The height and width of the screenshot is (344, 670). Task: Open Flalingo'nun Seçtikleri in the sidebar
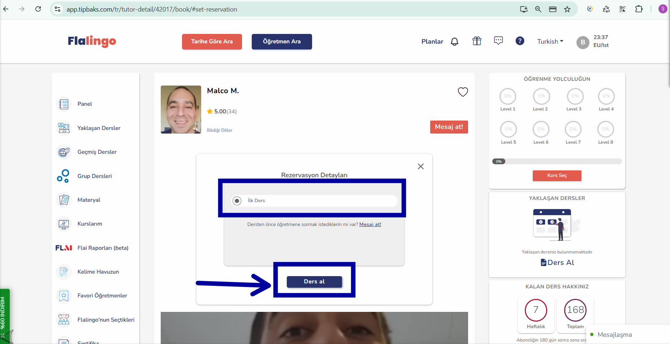pos(106,320)
